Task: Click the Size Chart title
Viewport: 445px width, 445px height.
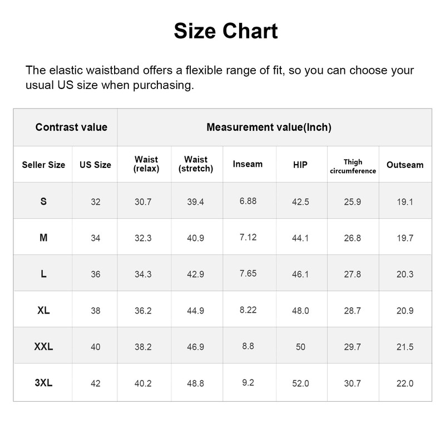Action: [225, 31]
